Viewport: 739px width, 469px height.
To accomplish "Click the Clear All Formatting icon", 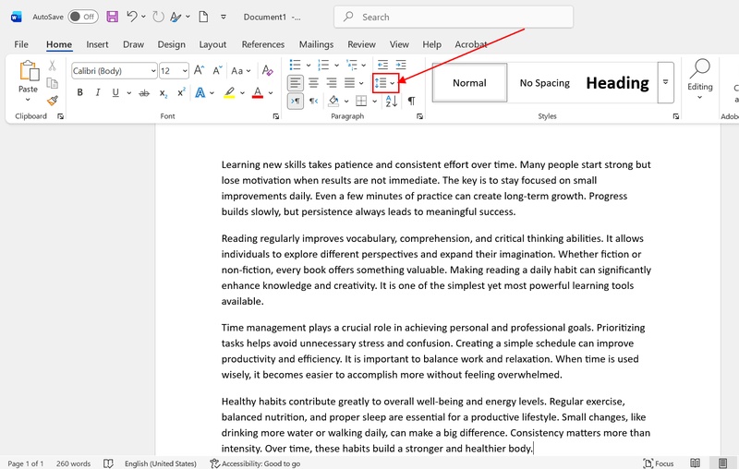I will pyautogui.click(x=269, y=71).
